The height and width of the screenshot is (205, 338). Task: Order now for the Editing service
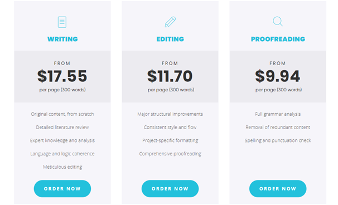[x=170, y=189]
